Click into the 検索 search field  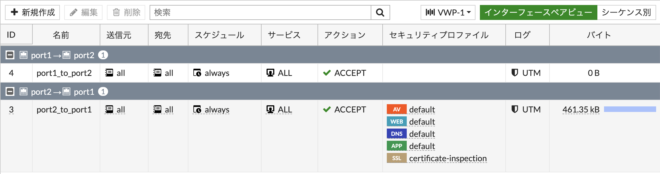[x=260, y=12]
